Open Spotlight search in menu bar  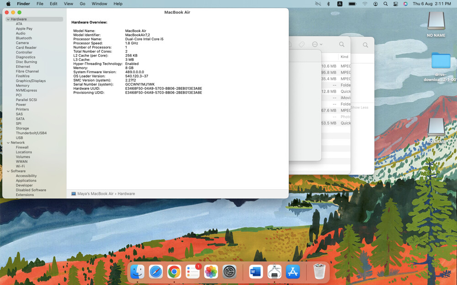(x=386, y=4)
